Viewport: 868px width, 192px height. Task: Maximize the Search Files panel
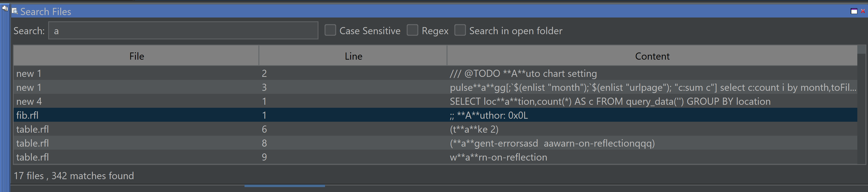pyautogui.click(x=854, y=11)
